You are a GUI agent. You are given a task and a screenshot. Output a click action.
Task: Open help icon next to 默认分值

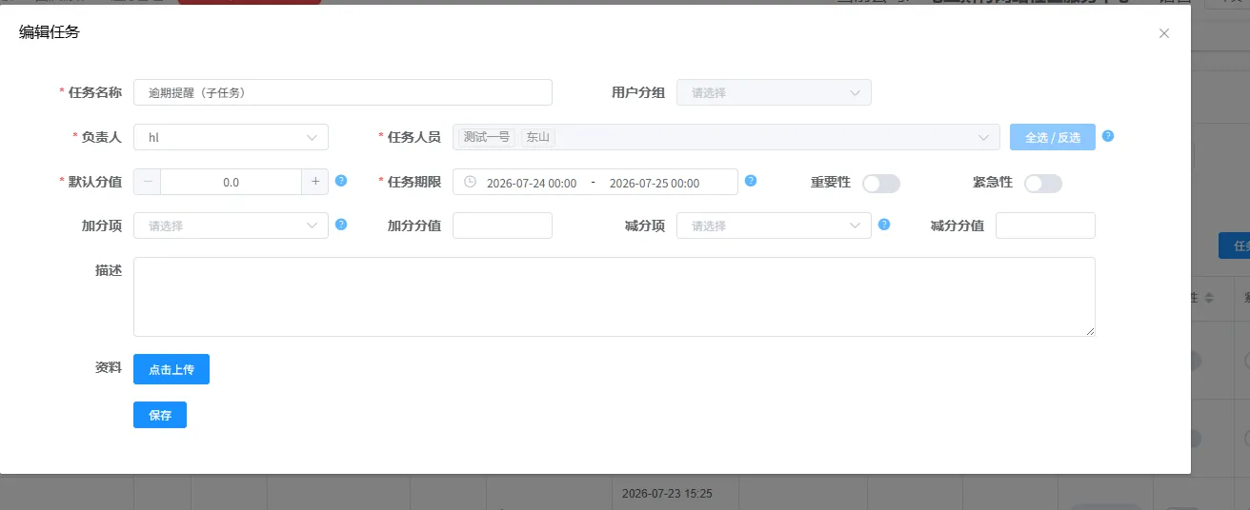point(341,181)
